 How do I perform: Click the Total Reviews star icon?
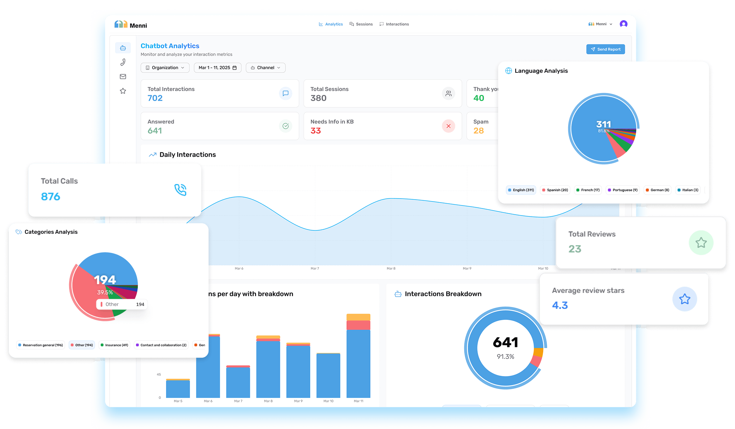pyautogui.click(x=701, y=243)
